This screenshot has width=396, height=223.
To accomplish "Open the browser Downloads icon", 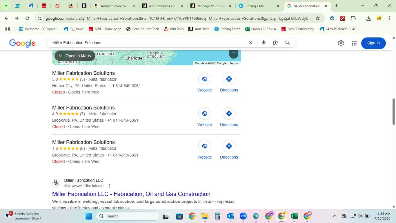I will point(368,18).
